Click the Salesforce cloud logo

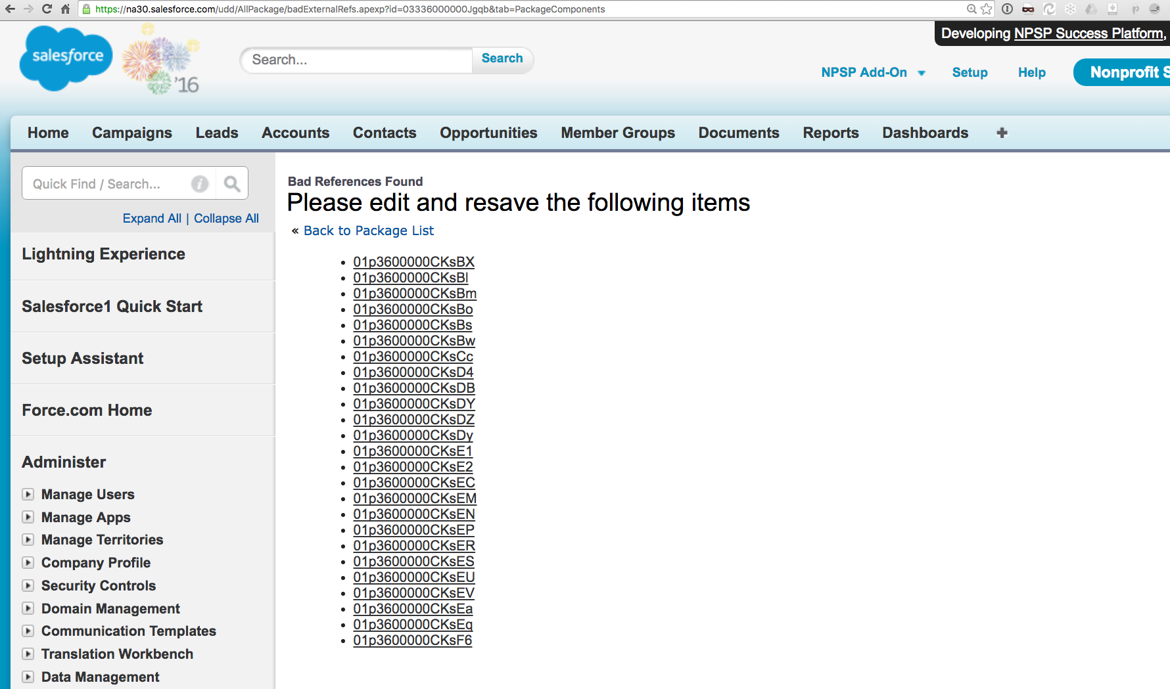click(x=66, y=58)
